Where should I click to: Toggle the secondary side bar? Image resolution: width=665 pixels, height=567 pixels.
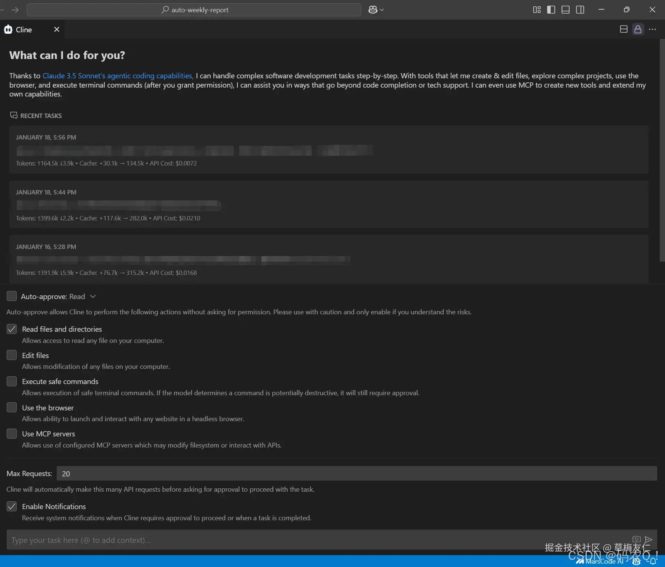pos(580,10)
